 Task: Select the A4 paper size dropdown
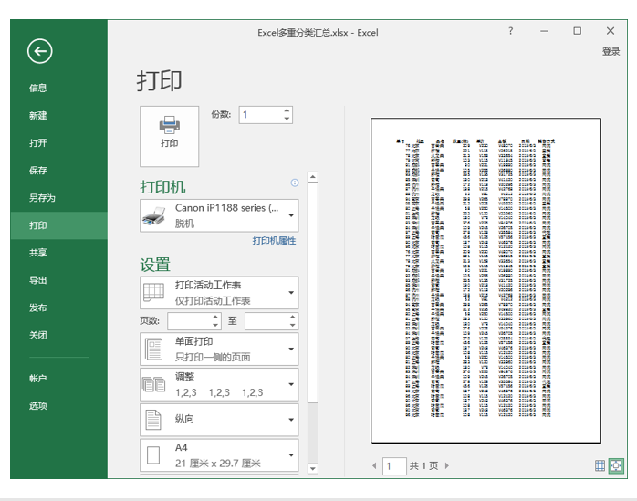tap(219, 455)
